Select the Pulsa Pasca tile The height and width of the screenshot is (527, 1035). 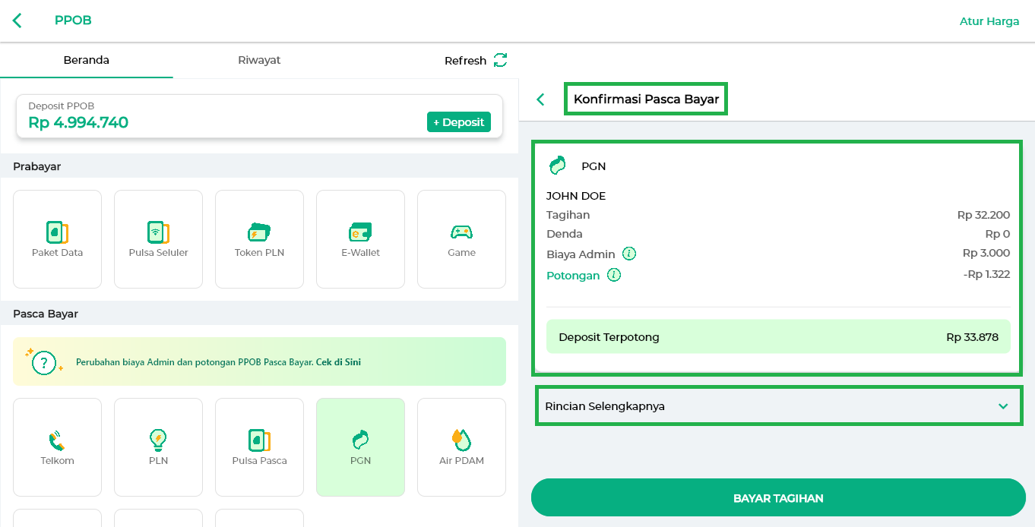[259, 447]
